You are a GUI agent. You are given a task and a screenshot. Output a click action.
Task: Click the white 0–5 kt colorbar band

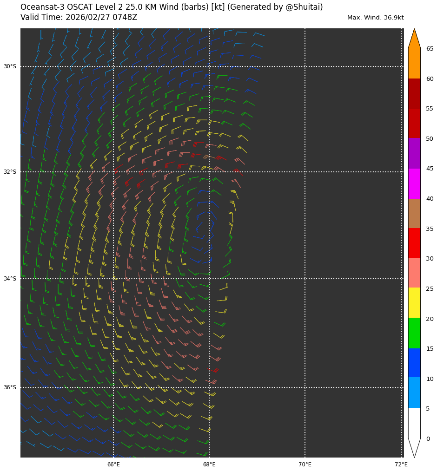[x=414, y=423]
